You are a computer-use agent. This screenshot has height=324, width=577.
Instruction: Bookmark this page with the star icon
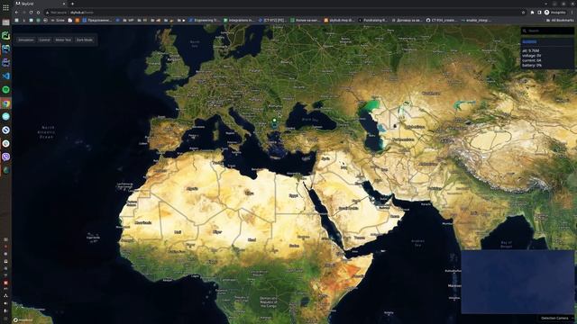[523, 13]
